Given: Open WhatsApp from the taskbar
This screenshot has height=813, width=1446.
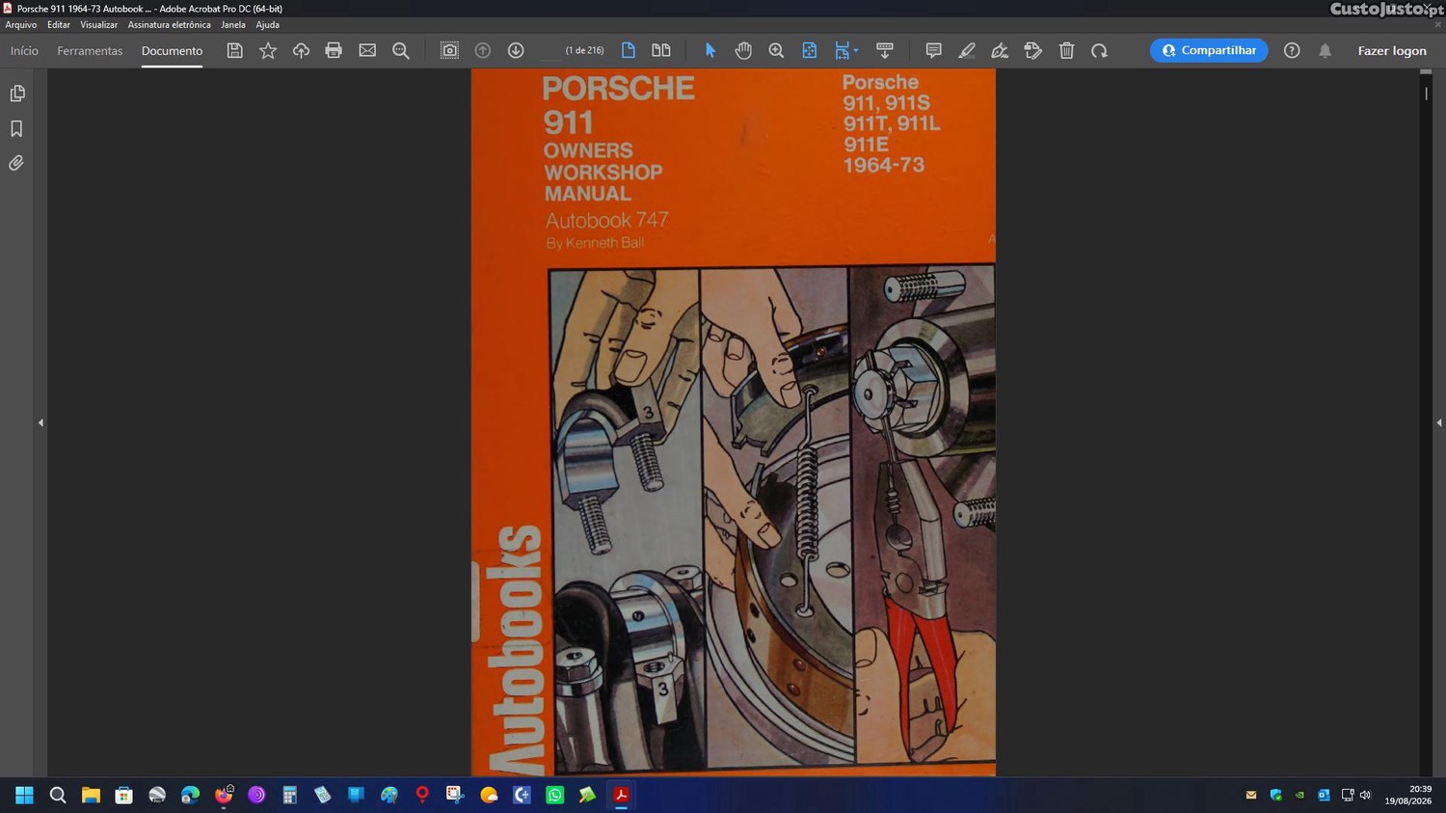Looking at the screenshot, I should 554,795.
